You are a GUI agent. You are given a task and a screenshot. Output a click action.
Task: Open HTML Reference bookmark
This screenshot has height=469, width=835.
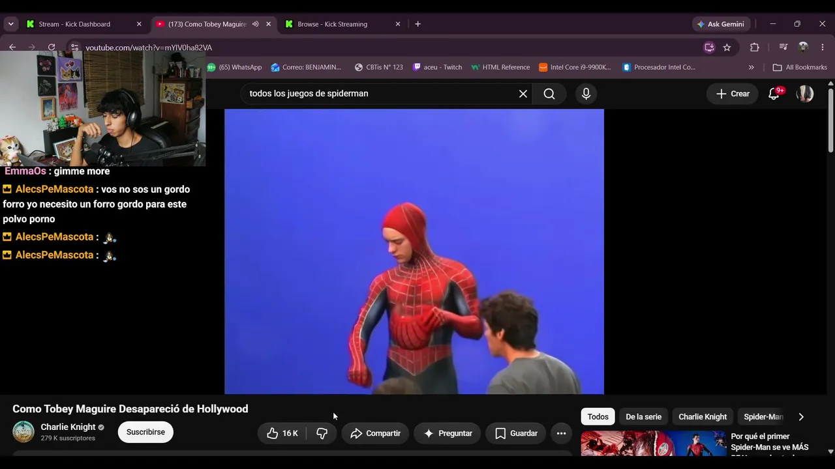500,67
